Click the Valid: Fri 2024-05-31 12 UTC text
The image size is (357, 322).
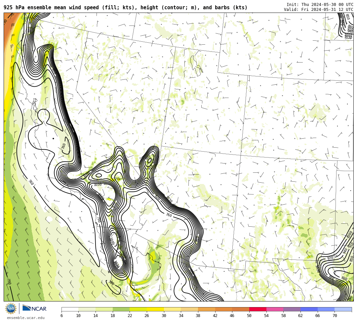[x=319, y=10]
